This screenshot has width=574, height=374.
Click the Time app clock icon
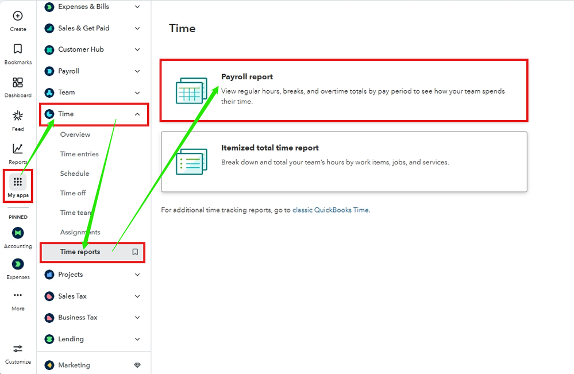click(x=49, y=114)
